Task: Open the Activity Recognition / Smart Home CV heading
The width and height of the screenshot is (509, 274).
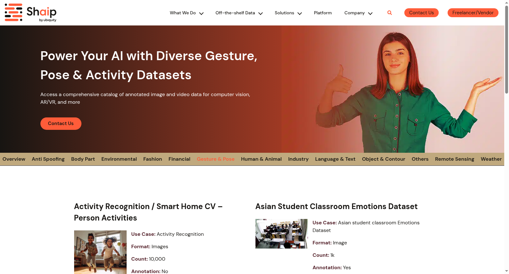Action: [148, 212]
